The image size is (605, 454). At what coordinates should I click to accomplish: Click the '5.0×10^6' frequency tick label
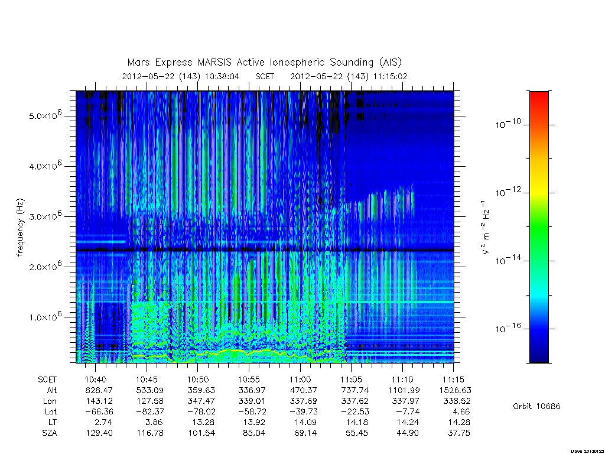point(45,115)
